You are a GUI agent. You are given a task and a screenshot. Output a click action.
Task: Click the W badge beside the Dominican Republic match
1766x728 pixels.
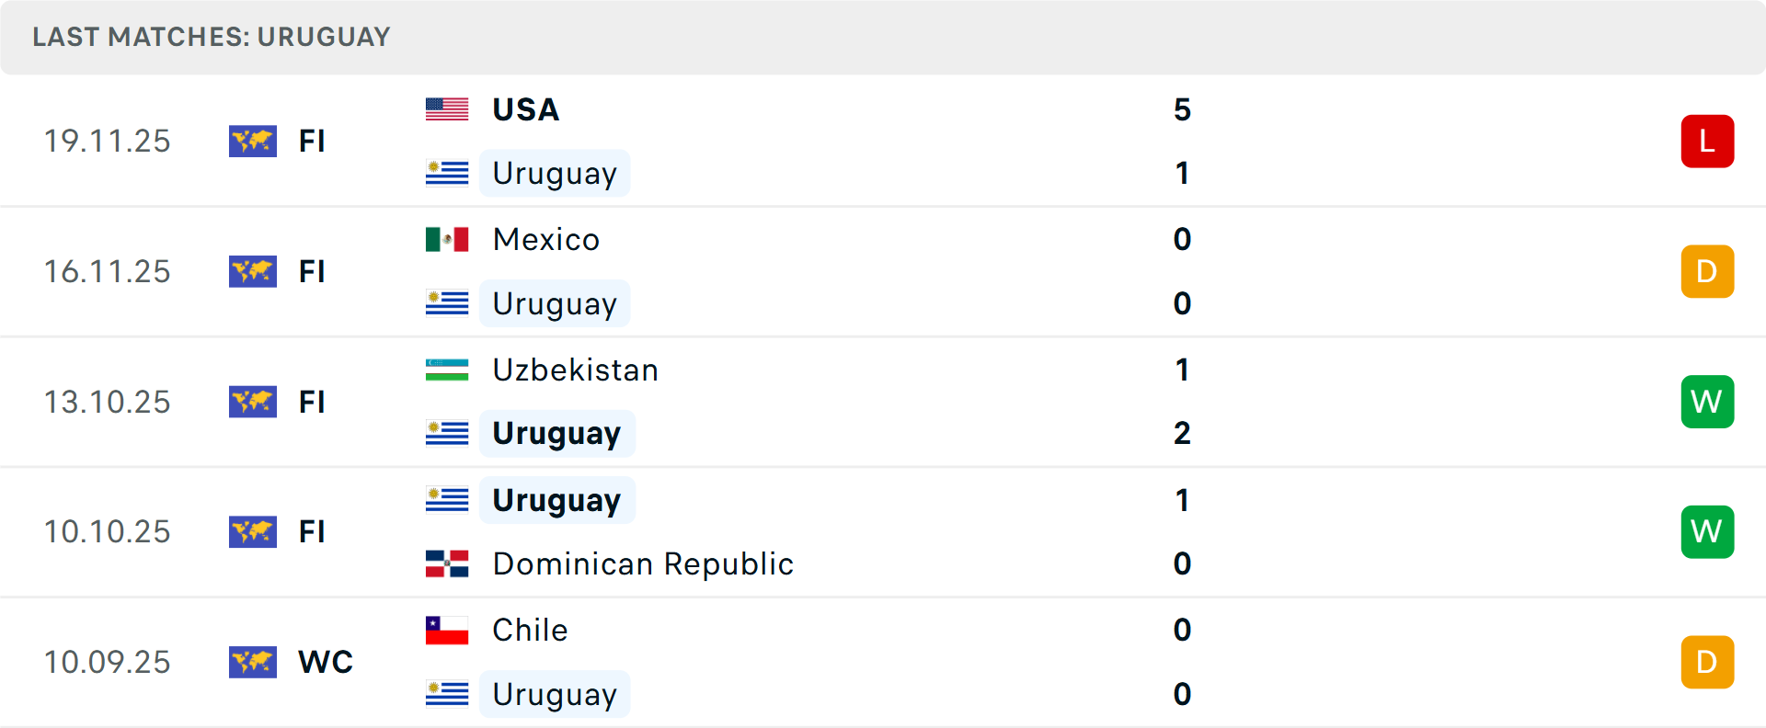[1707, 531]
